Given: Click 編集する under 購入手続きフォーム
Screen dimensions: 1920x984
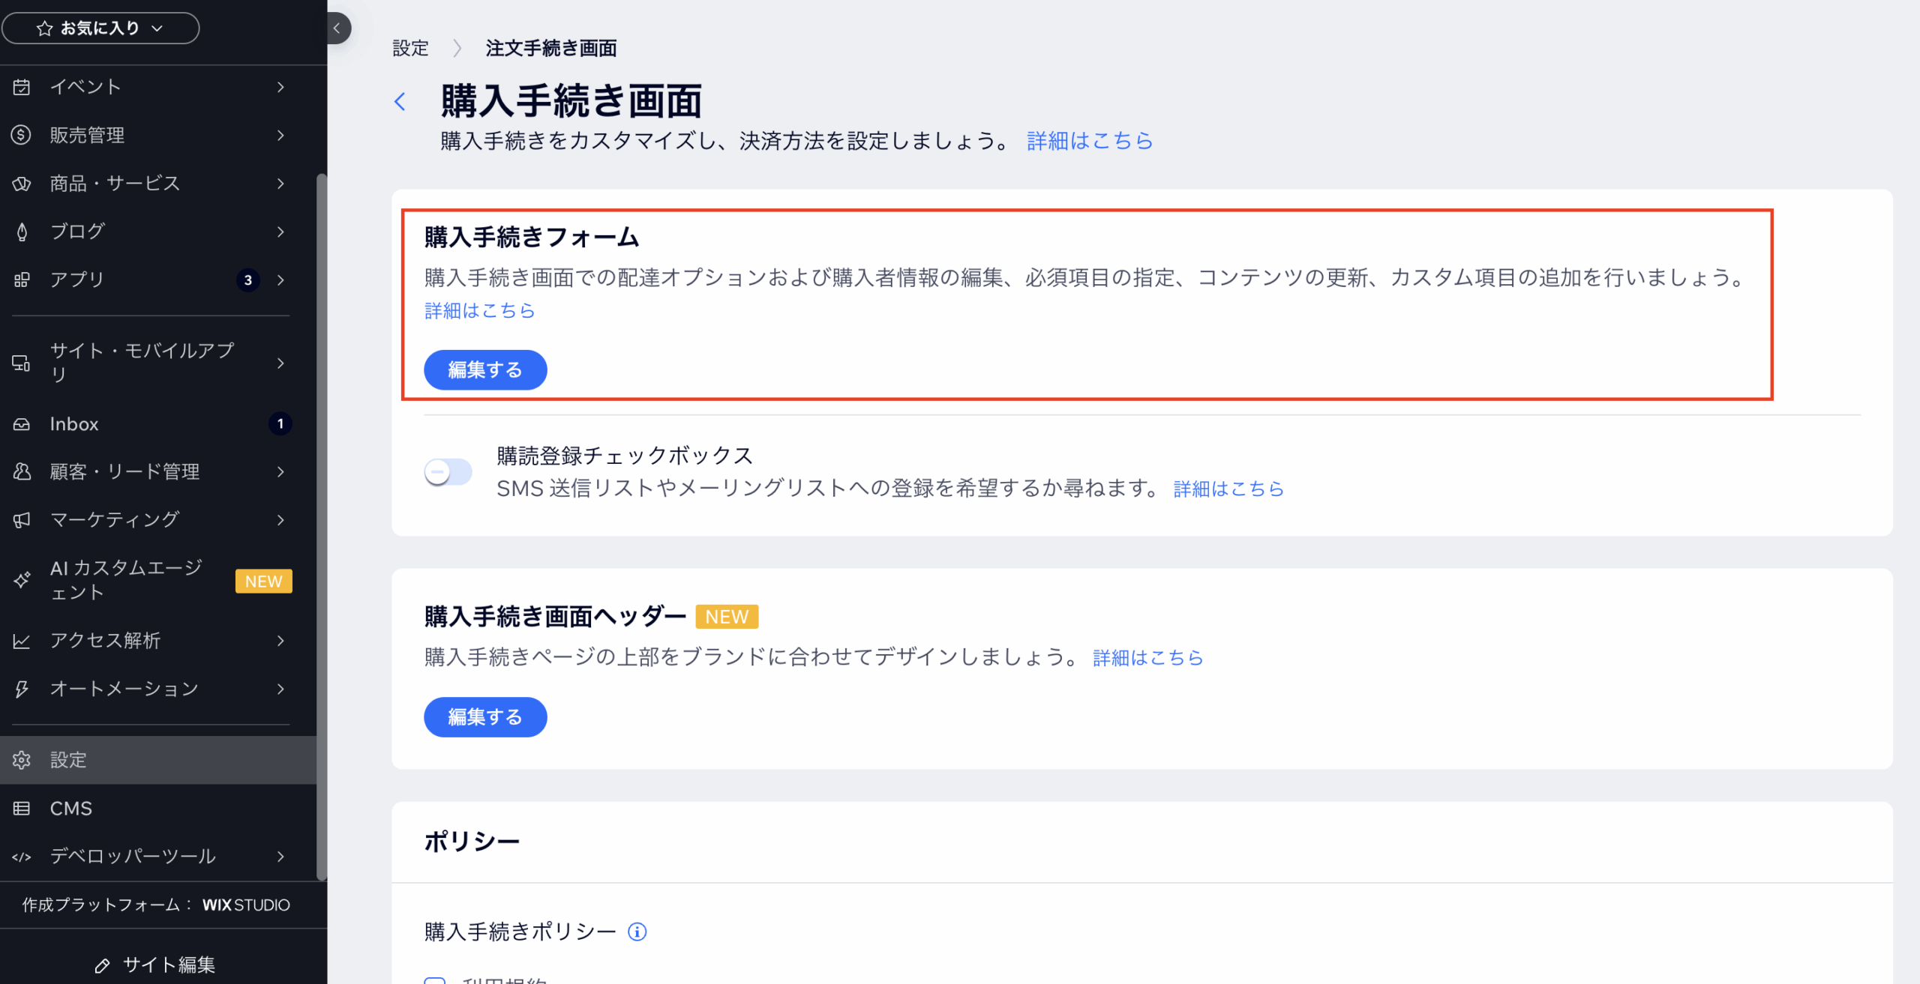Looking at the screenshot, I should (484, 370).
